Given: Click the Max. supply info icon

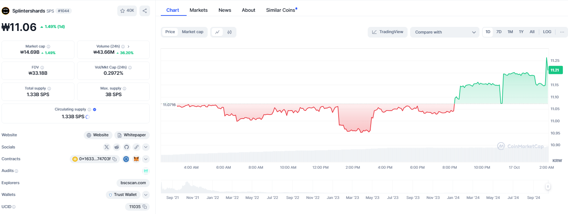Looking at the screenshot, I should [x=125, y=88].
